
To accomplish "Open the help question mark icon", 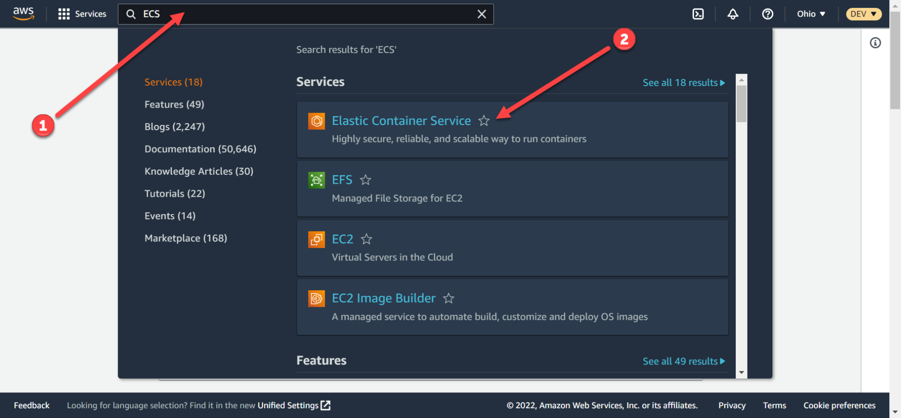I will 768,14.
